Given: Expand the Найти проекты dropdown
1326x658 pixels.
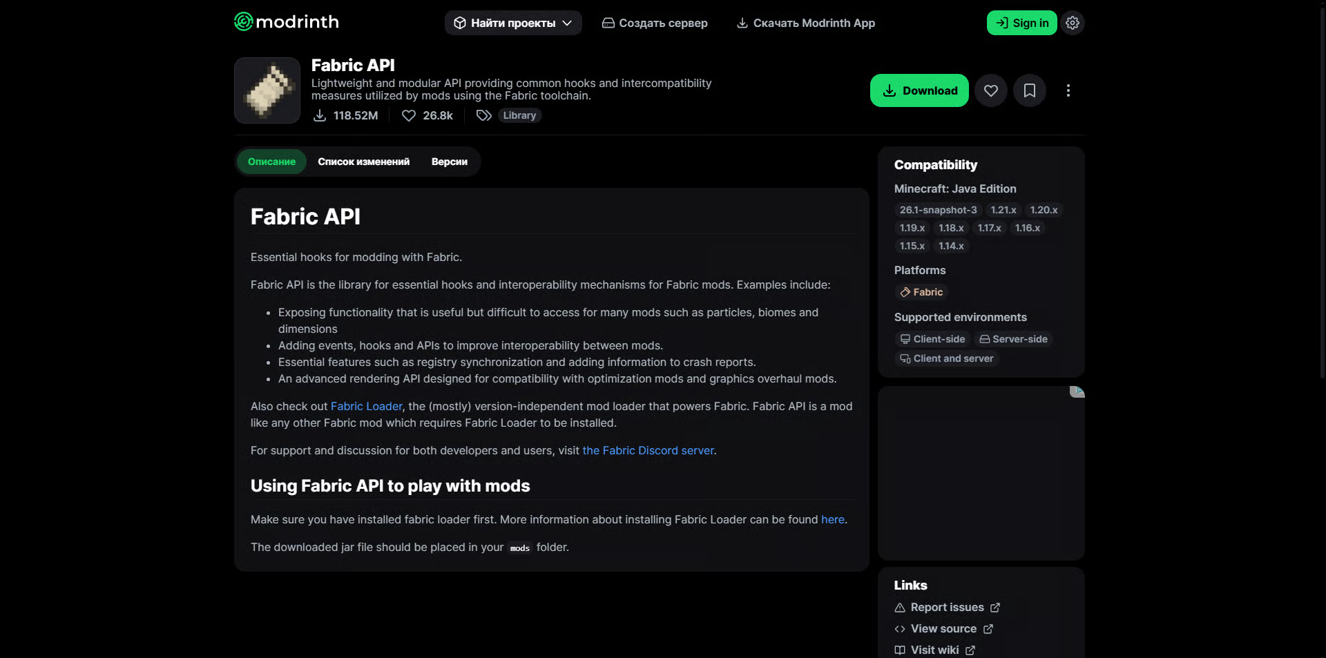Looking at the screenshot, I should [x=513, y=23].
